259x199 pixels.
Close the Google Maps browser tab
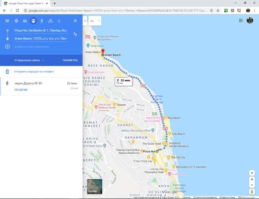pyautogui.click(x=47, y=3)
